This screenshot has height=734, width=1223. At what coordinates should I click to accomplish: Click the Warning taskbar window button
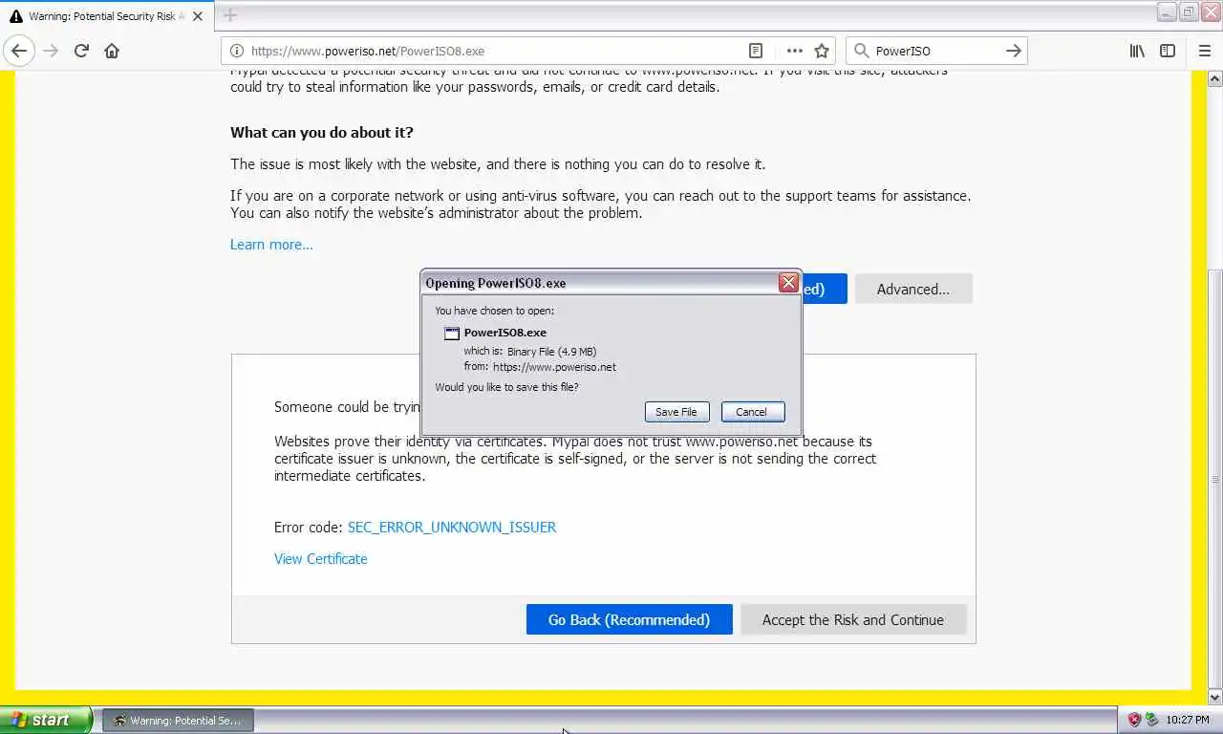pyautogui.click(x=179, y=720)
